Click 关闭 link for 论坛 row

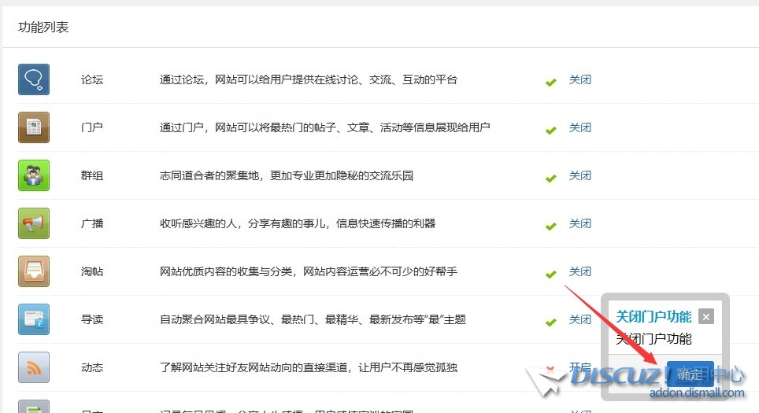click(580, 79)
